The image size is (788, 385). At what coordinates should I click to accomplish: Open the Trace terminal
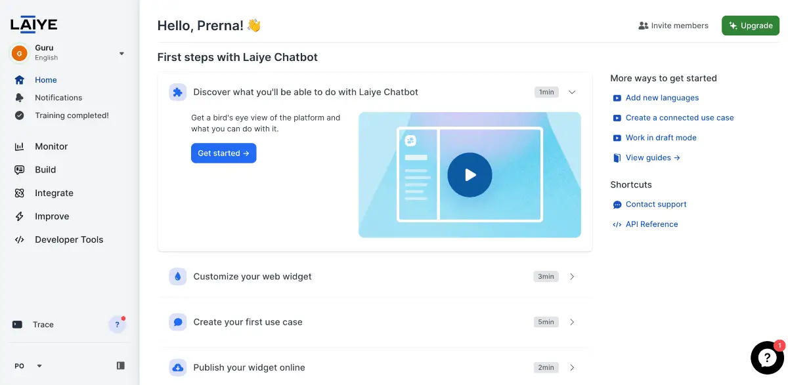(x=33, y=325)
